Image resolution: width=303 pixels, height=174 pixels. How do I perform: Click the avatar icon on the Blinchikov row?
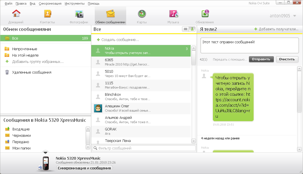[x=98, y=97]
